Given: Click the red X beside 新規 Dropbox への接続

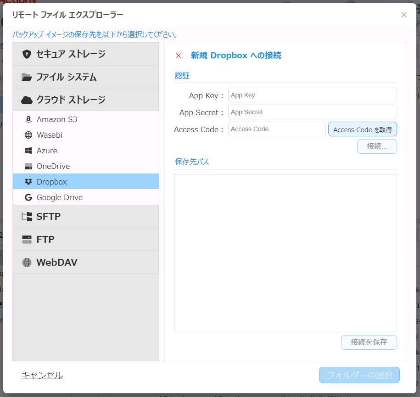Looking at the screenshot, I should [x=179, y=56].
